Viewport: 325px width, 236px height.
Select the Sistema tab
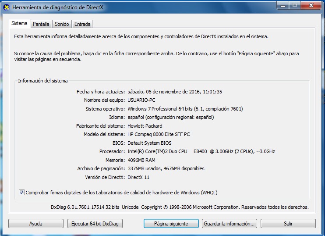[x=19, y=23]
